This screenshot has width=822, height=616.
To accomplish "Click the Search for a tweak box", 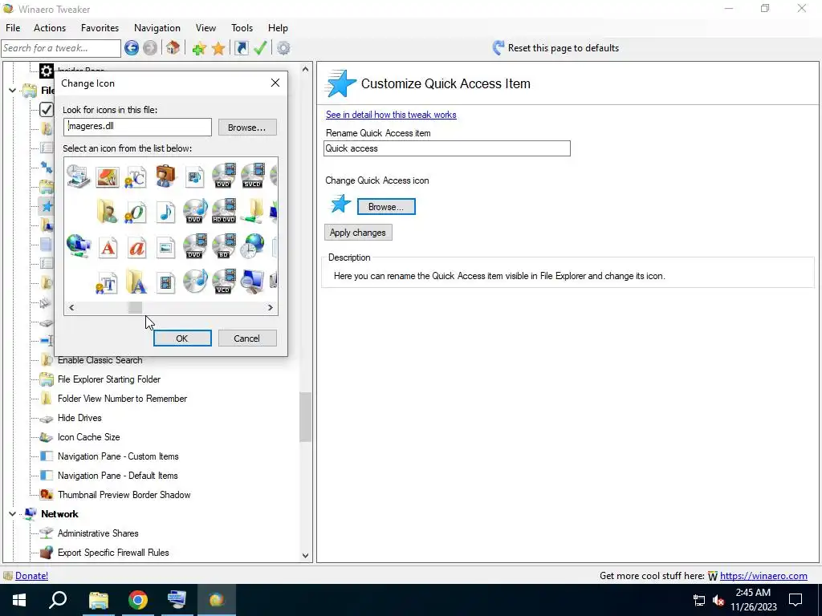I will (61, 48).
